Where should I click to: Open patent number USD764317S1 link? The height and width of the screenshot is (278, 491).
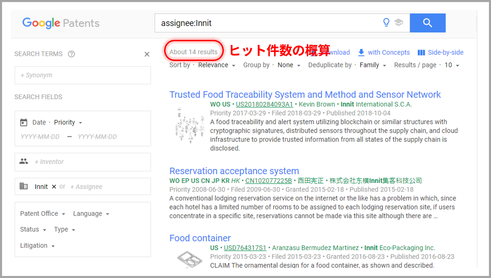tap(245, 248)
